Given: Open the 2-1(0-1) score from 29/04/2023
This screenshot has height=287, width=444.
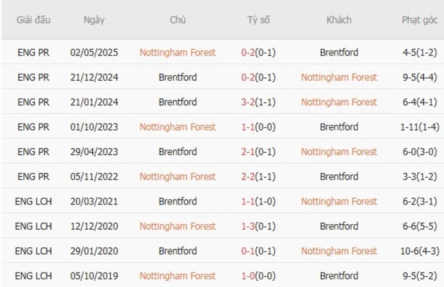Looking at the screenshot, I should 258,152.
